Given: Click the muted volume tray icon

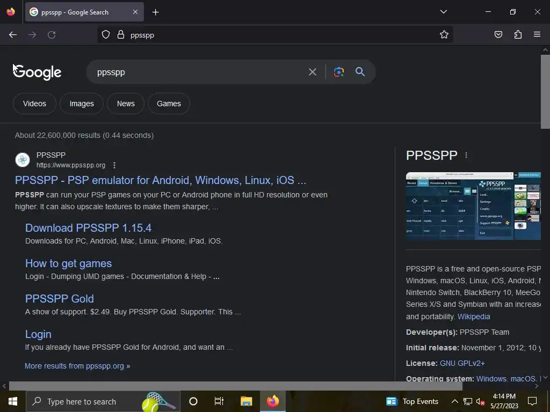Looking at the screenshot, I should click(x=480, y=401).
